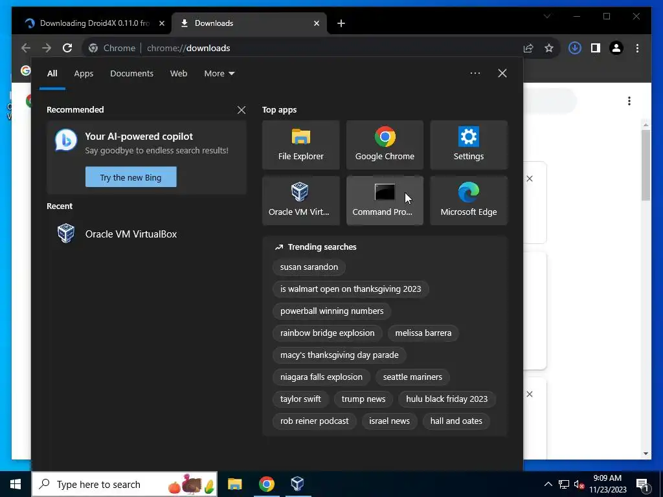
Task: Search macy's thanksgiving day parade
Action: pyautogui.click(x=339, y=355)
